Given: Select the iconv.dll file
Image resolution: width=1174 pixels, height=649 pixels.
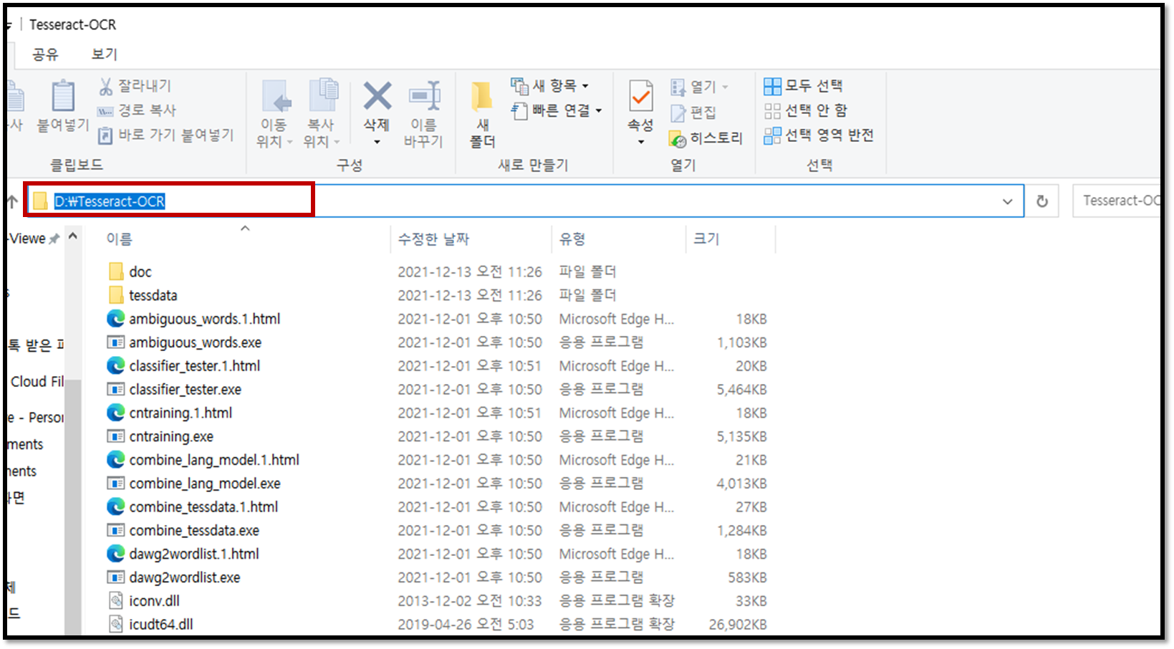Looking at the screenshot, I should tap(154, 601).
